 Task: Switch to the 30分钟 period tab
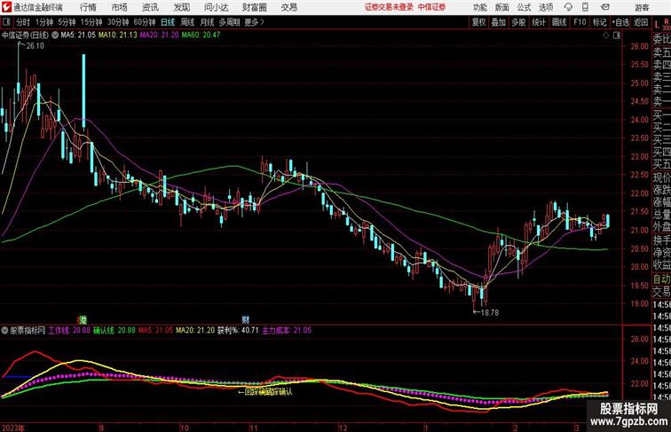point(118,22)
